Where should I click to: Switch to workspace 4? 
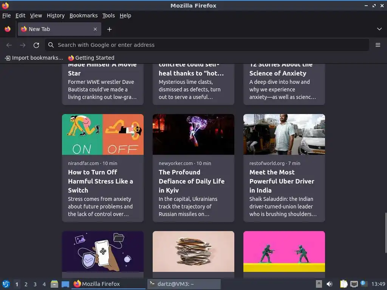(x=44, y=284)
